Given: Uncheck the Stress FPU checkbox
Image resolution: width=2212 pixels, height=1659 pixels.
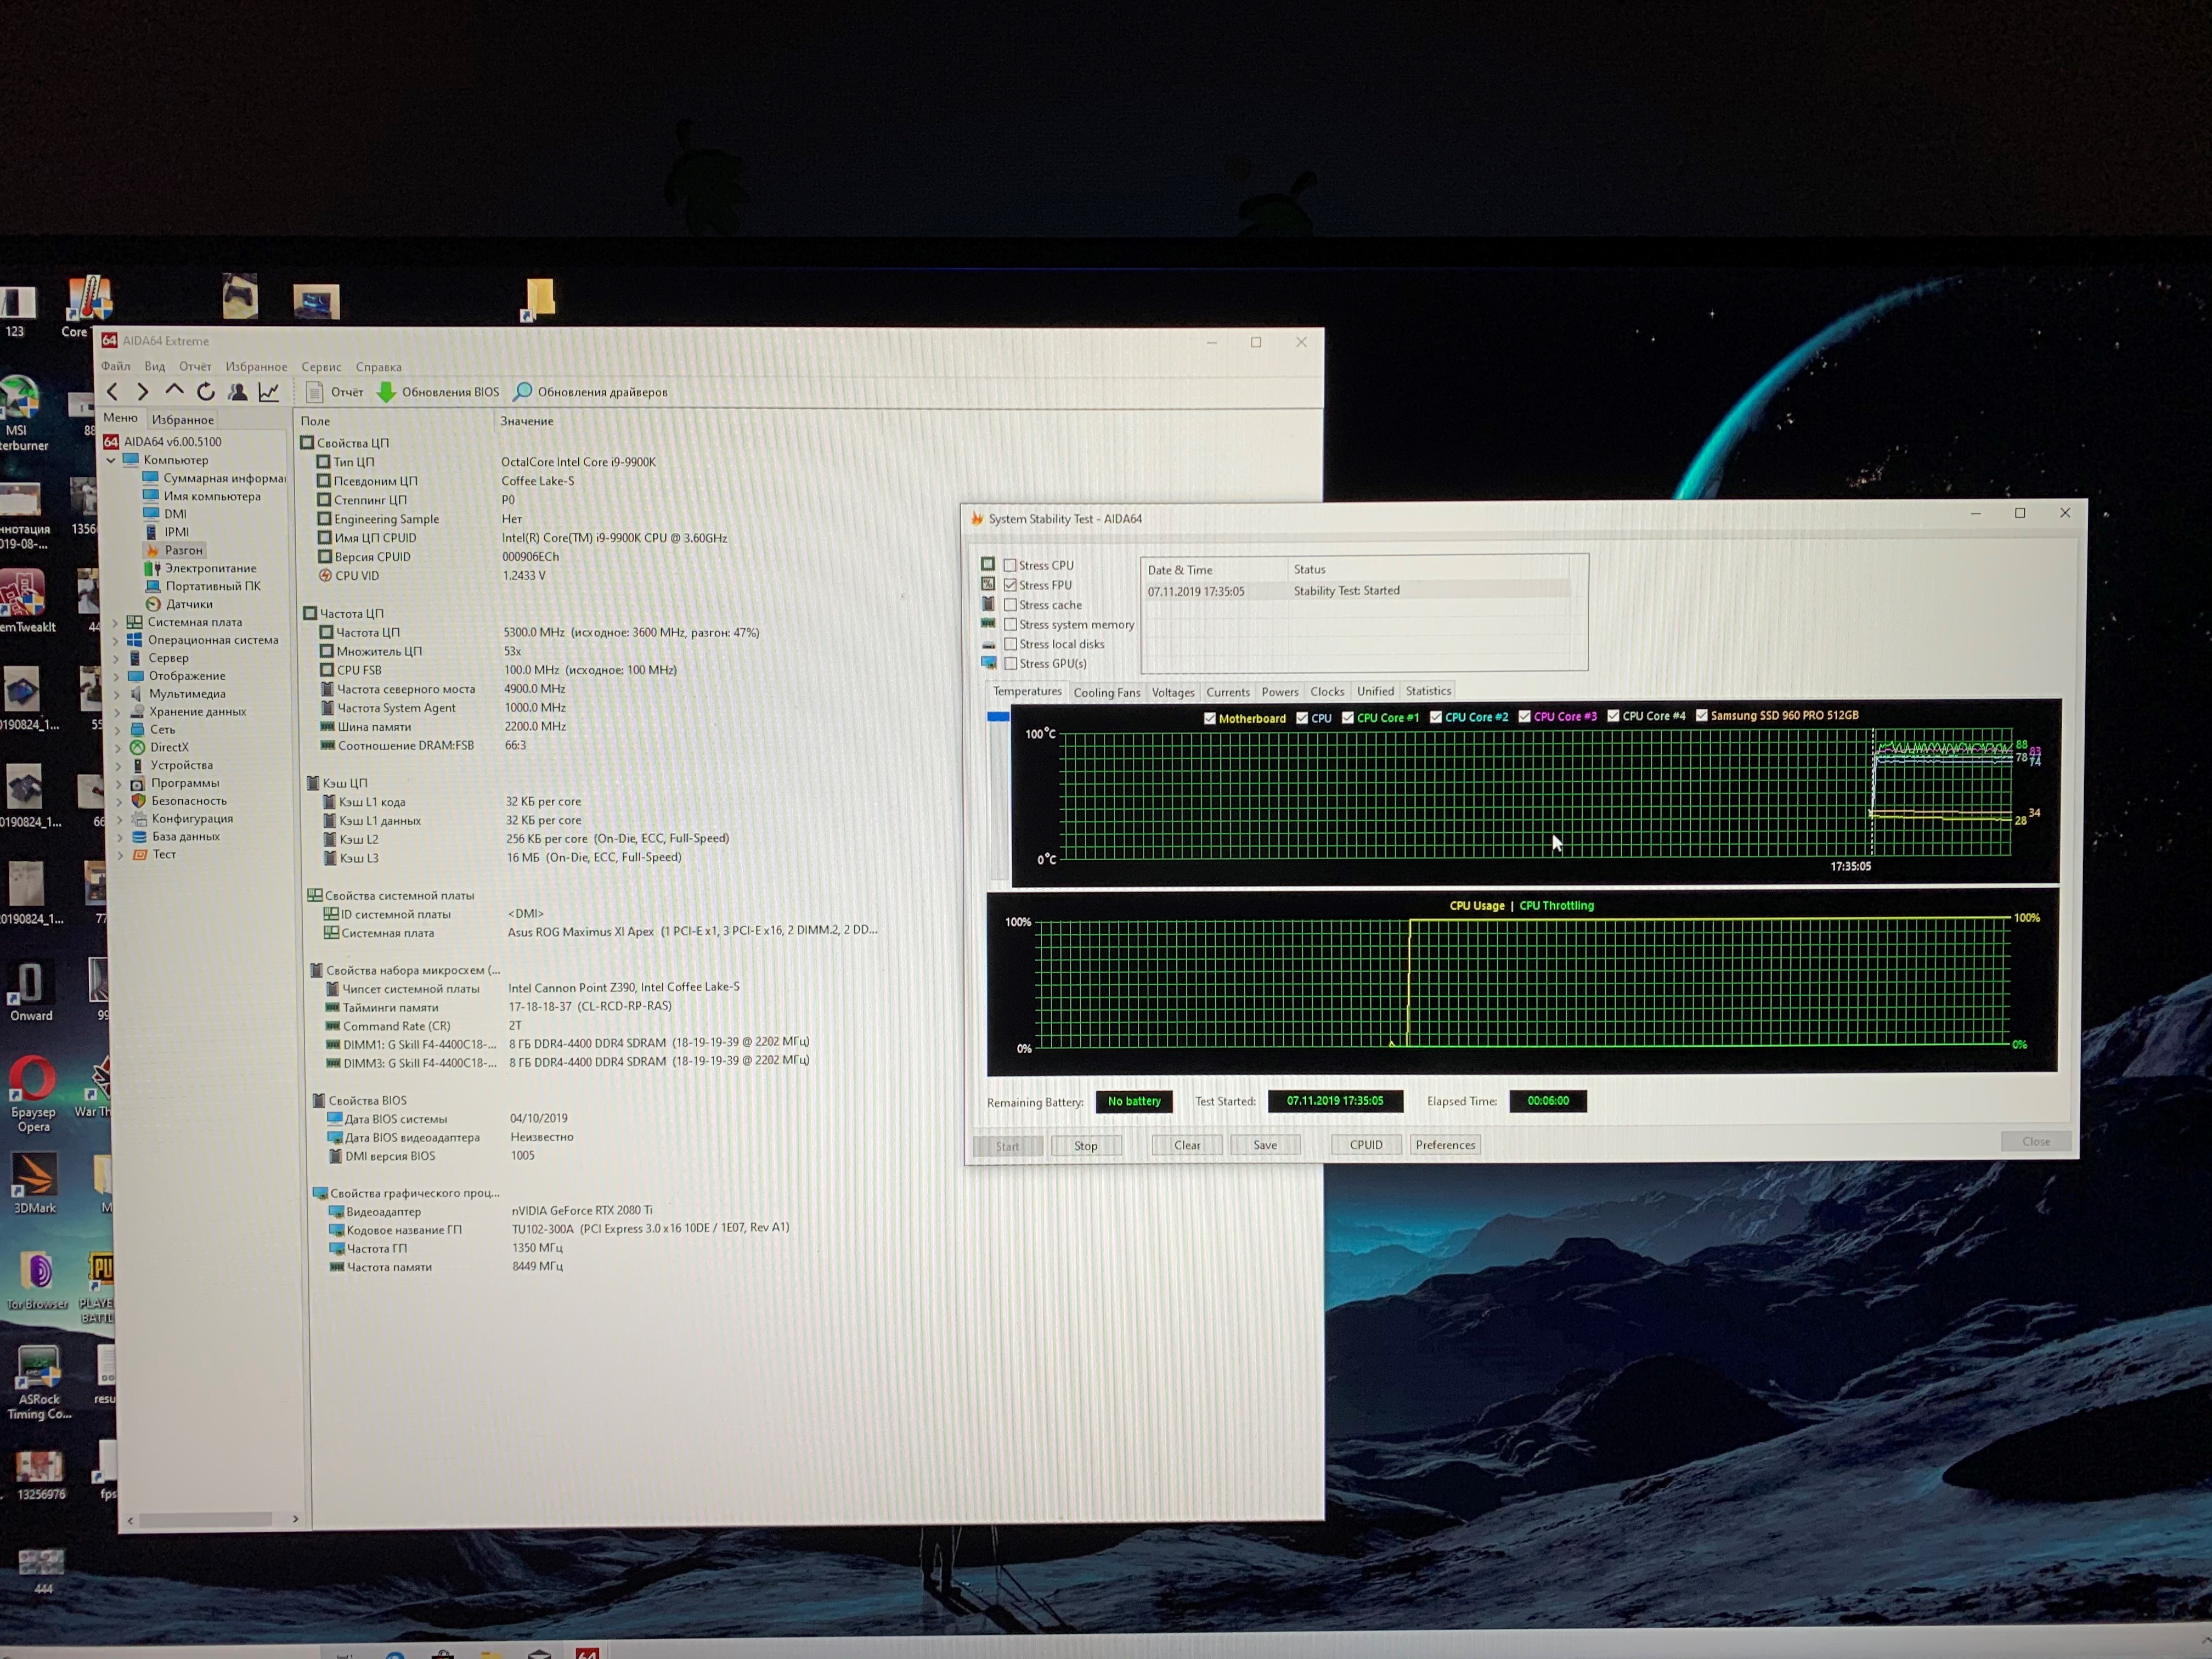Looking at the screenshot, I should [1010, 585].
